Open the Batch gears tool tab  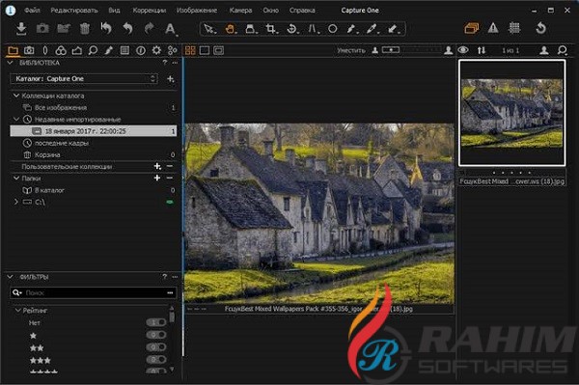(x=173, y=50)
